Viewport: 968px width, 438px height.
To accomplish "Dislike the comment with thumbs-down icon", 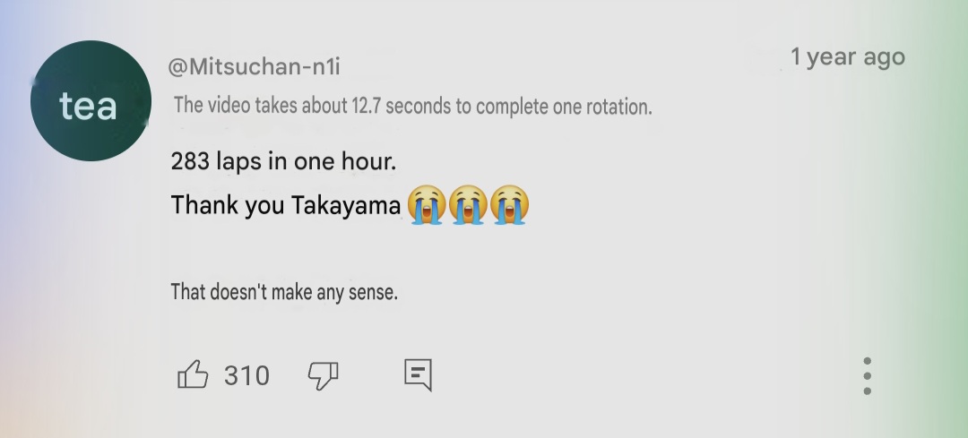I will [x=324, y=375].
